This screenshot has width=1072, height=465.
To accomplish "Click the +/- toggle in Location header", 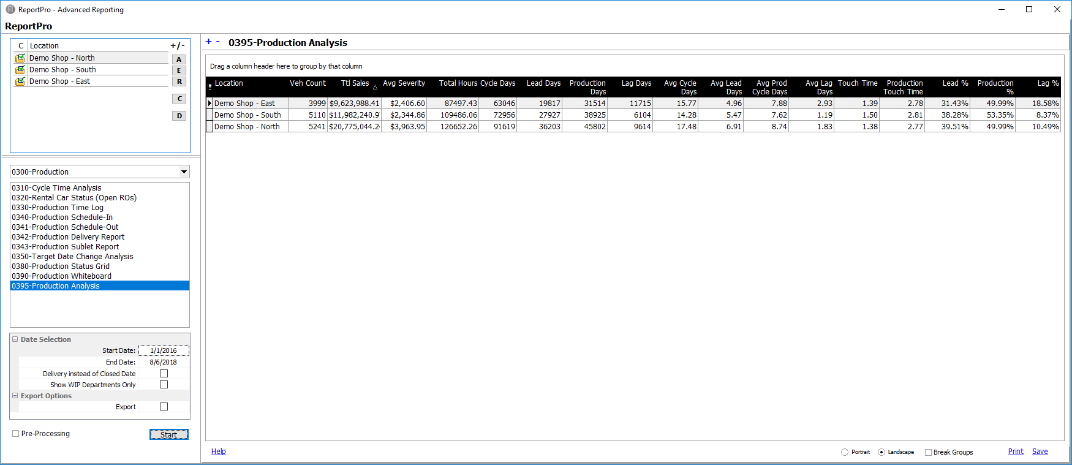I will click(177, 46).
